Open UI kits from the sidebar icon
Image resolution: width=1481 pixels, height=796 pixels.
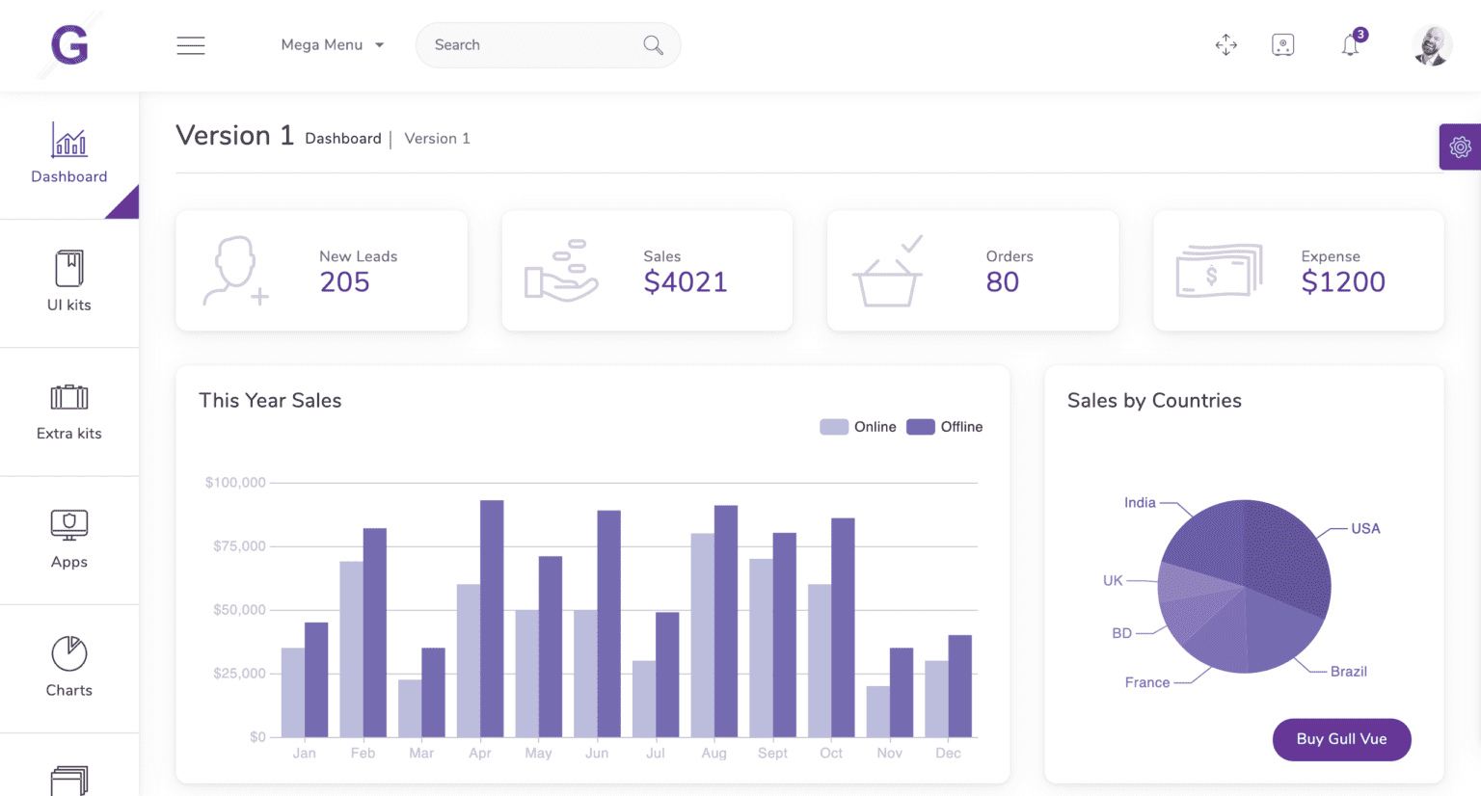[x=68, y=269]
